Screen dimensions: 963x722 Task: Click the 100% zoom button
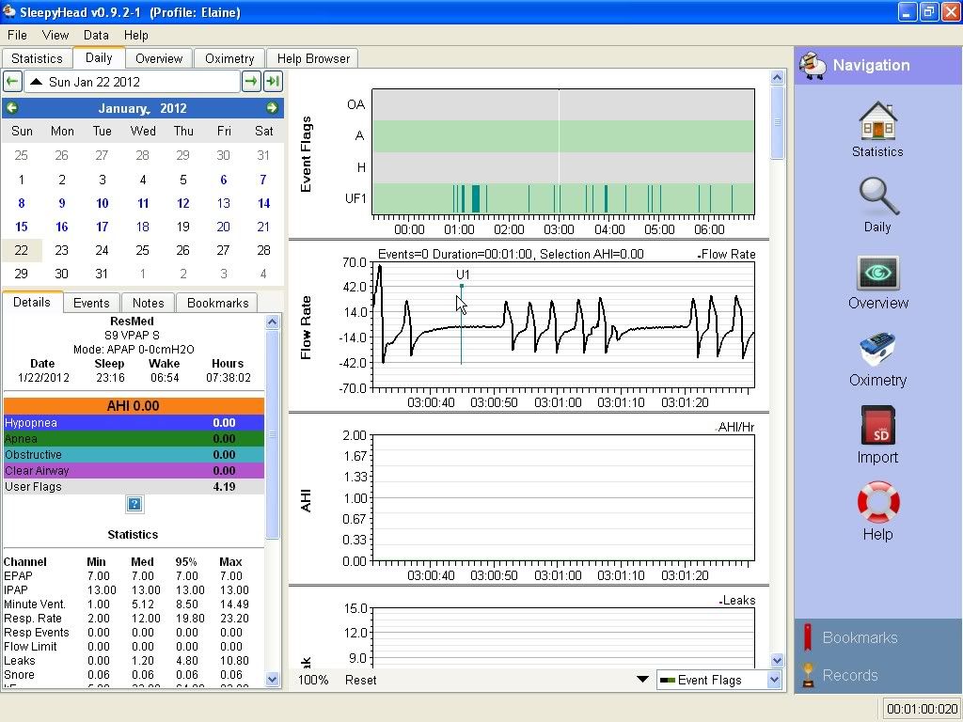tap(313, 680)
